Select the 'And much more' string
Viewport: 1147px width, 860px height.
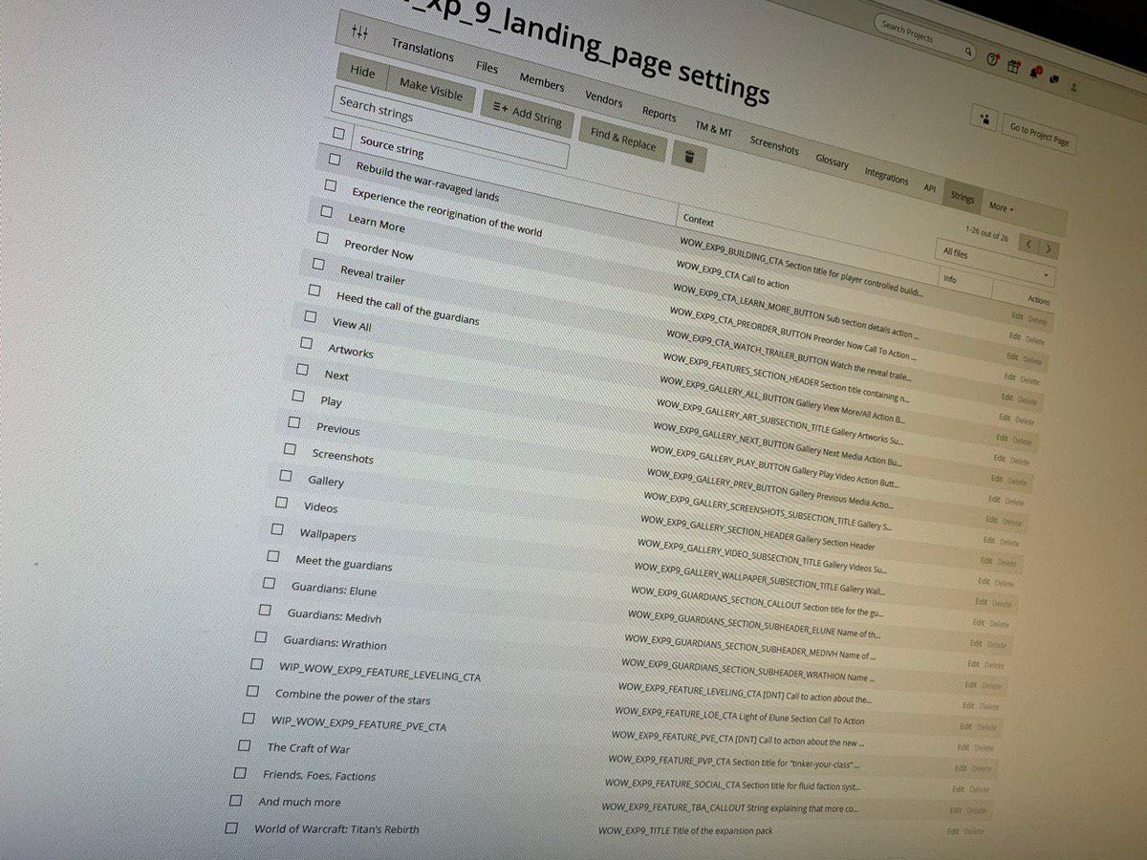pos(299,801)
